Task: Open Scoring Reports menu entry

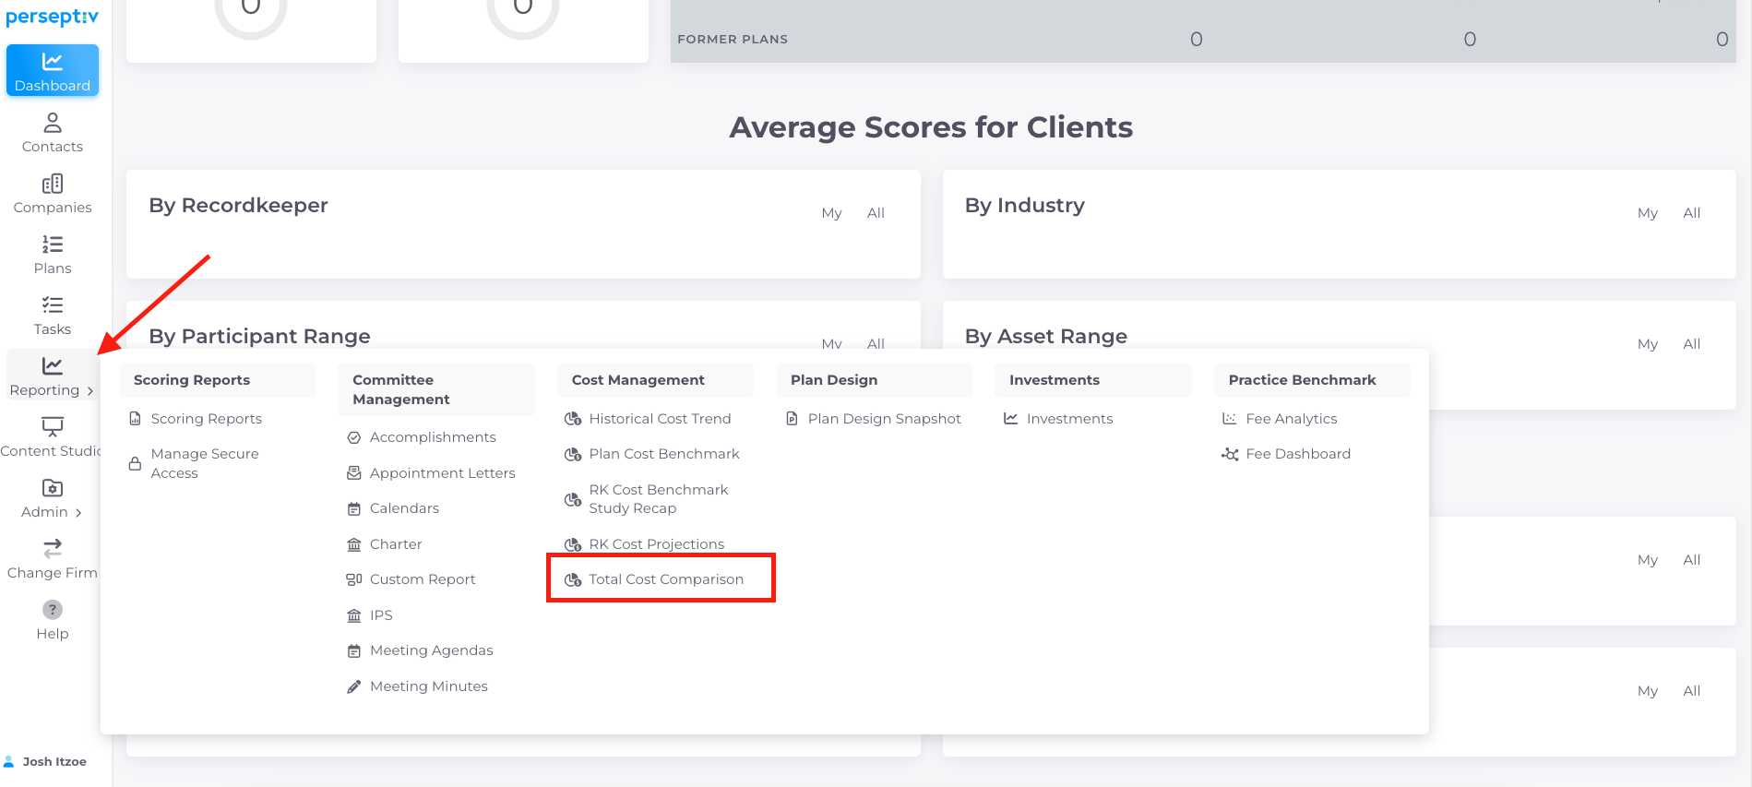Action: pos(207,419)
